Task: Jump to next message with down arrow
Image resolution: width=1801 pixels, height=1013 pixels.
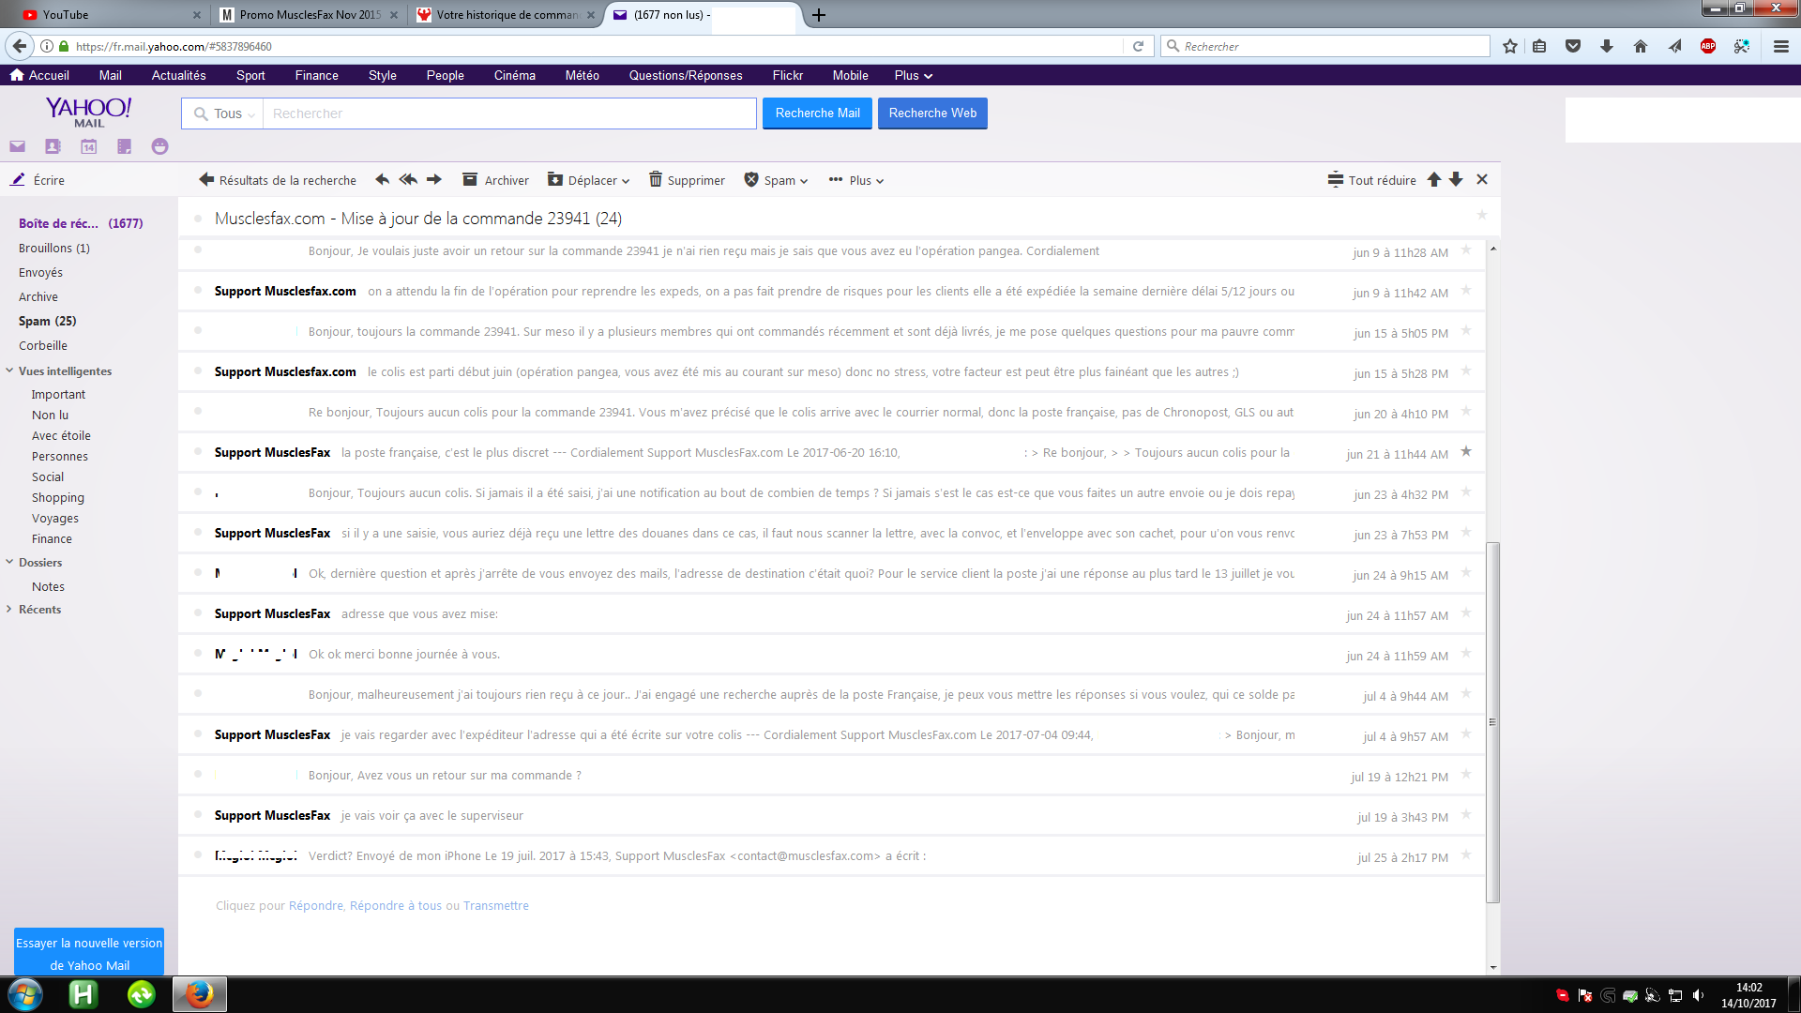Action: (1456, 180)
